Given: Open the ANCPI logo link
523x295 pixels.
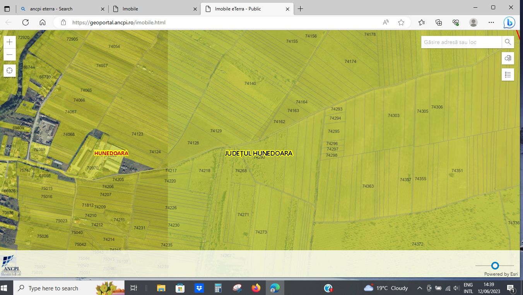Looking at the screenshot, I should tap(11, 265).
